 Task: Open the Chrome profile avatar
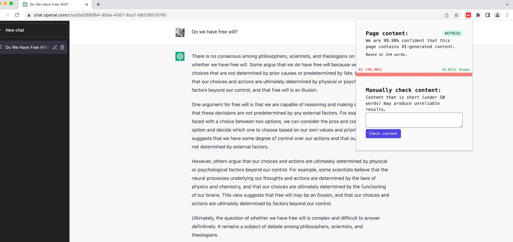(x=497, y=15)
